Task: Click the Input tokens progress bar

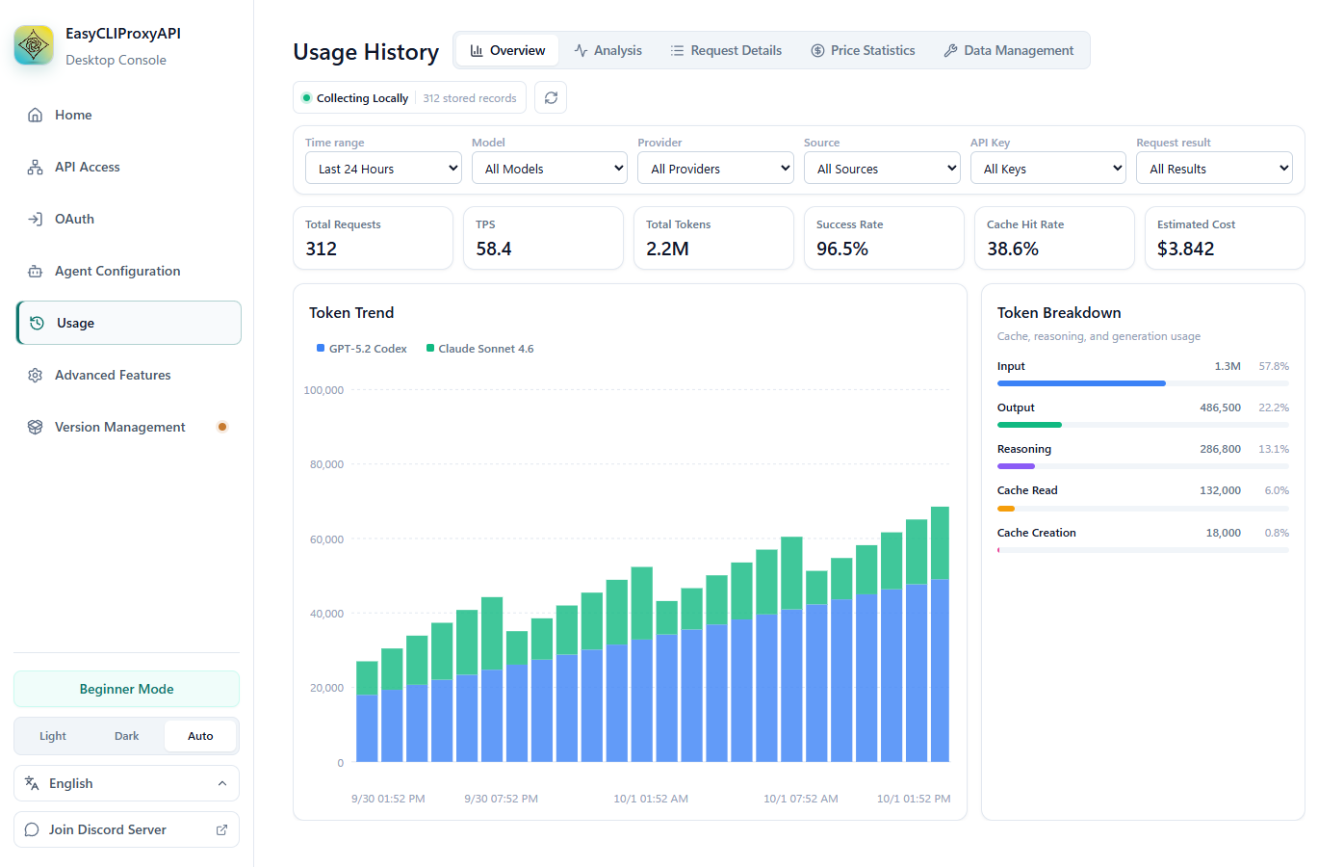Action: point(1143,383)
